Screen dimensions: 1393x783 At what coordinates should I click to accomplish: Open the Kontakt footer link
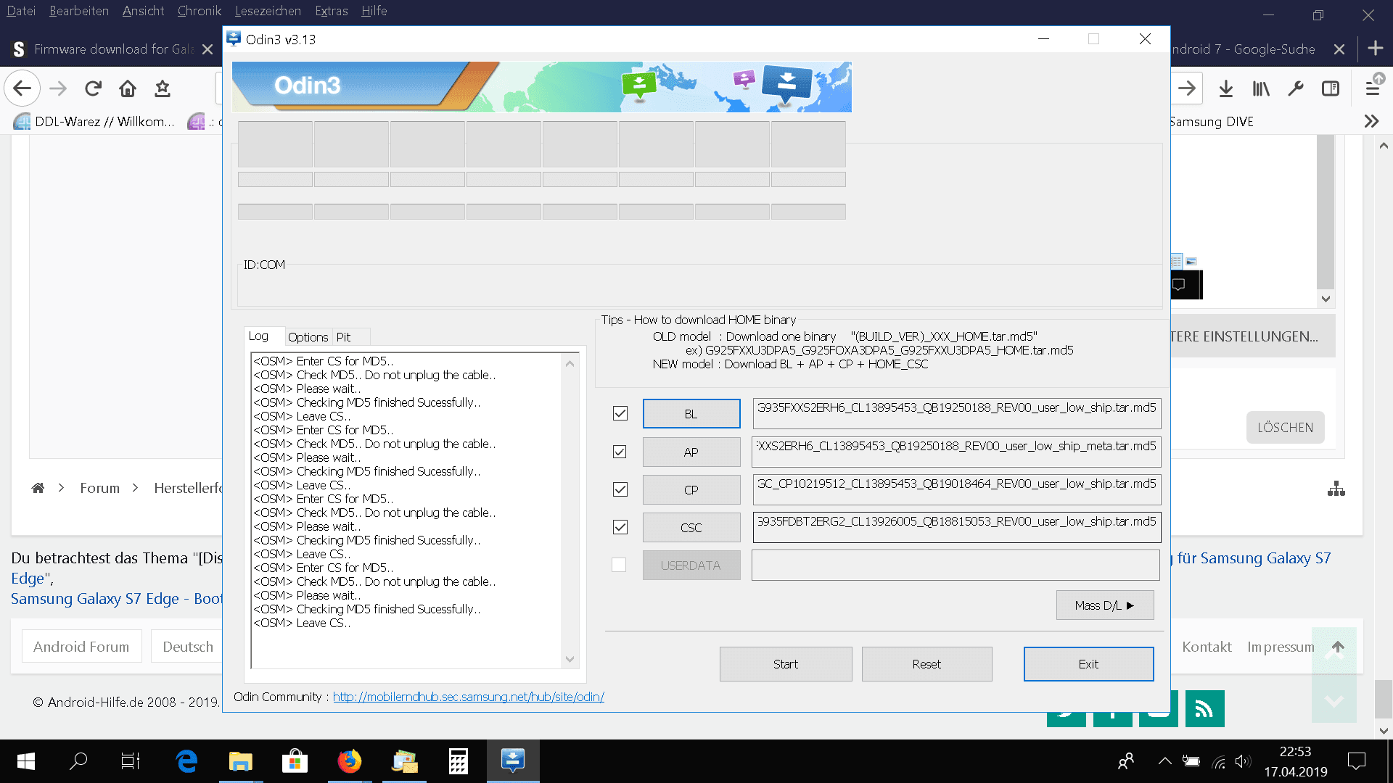click(1207, 647)
